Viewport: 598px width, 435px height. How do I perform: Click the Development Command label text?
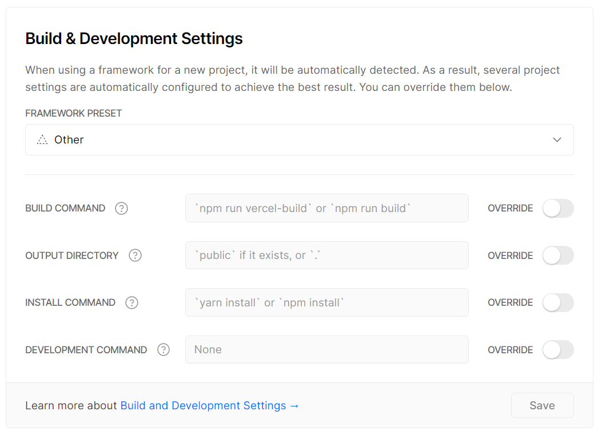coord(86,350)
